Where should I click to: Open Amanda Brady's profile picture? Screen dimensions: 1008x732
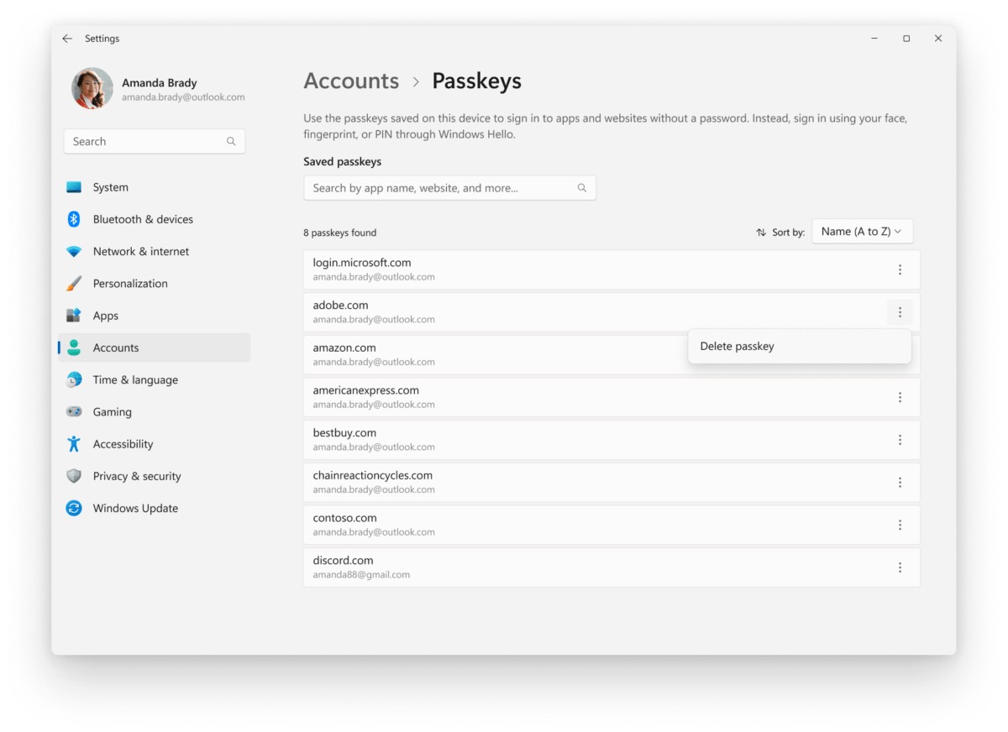coord(92,89)
